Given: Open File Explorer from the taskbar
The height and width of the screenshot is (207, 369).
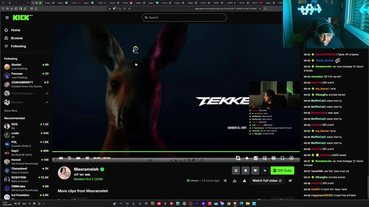Looking at the screenshot, I should (x=248, y=204).
